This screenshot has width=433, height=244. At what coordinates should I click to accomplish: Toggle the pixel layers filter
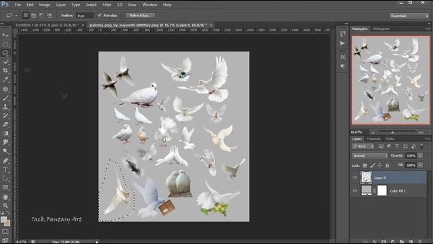pos(381,146)
